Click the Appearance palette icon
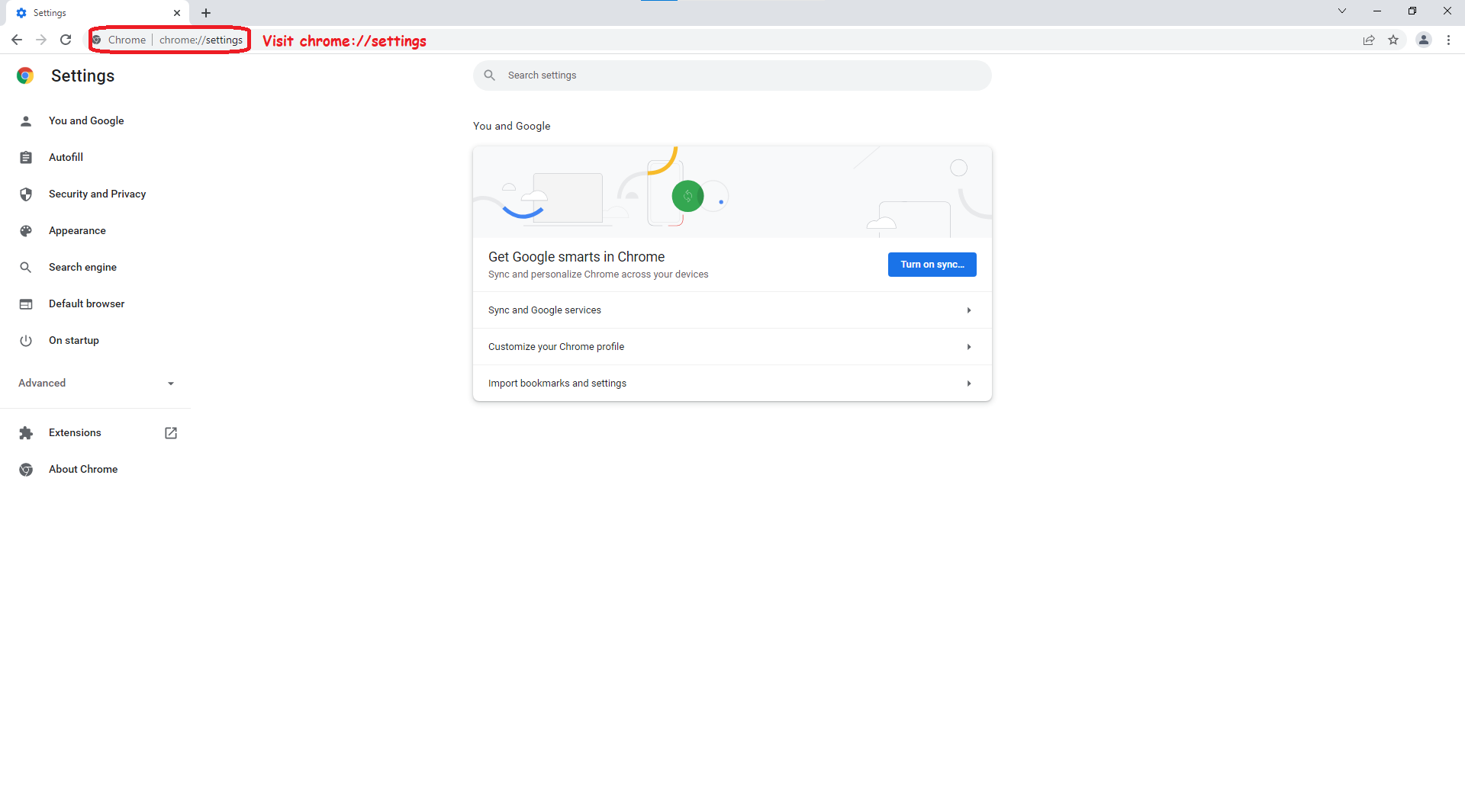This screenshot has width=1465, height=793. 26,230
